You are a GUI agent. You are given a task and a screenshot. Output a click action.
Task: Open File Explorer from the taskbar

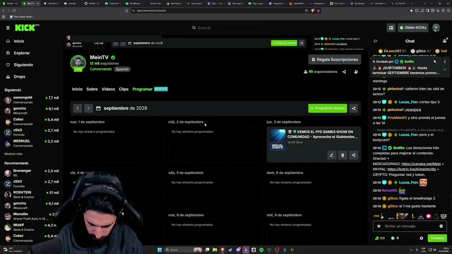pyautogui.click(x=215, y=250)
